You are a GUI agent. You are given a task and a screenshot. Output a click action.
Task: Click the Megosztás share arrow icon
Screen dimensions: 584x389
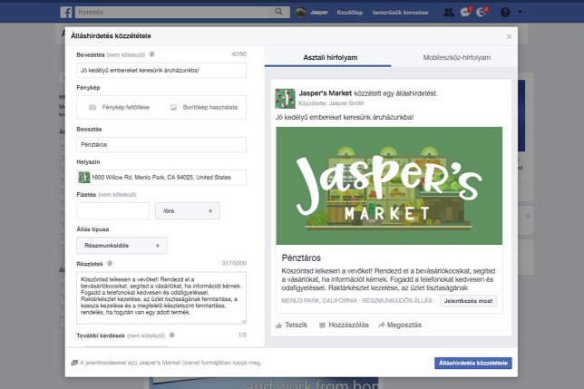click(x=382, y=325)
